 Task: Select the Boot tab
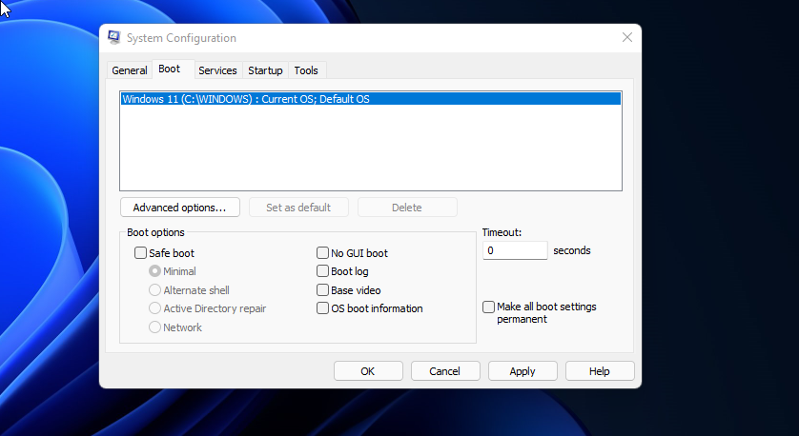coord(169,69)
